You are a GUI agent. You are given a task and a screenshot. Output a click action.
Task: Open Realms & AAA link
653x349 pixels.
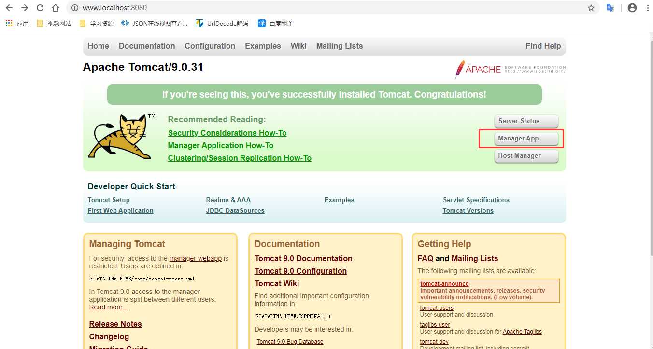click(228, 200)
